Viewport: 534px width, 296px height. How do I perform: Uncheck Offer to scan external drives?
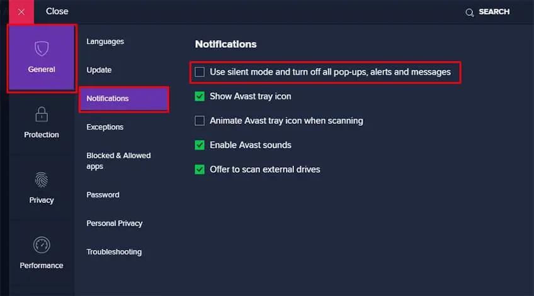pos(200,170)
